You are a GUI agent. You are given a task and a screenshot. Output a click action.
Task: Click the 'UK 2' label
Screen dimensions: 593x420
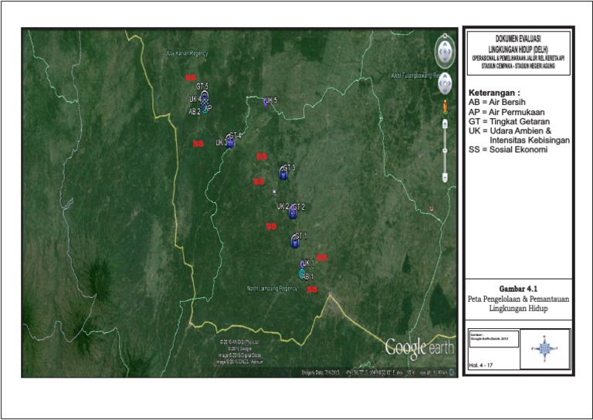(x=283, y=206)
